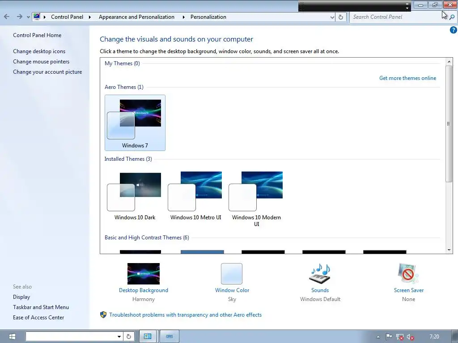The height and width of the screenshot is (343, 458).
Task: Open Help with the question mark icon
Action: tap(453, 30)
